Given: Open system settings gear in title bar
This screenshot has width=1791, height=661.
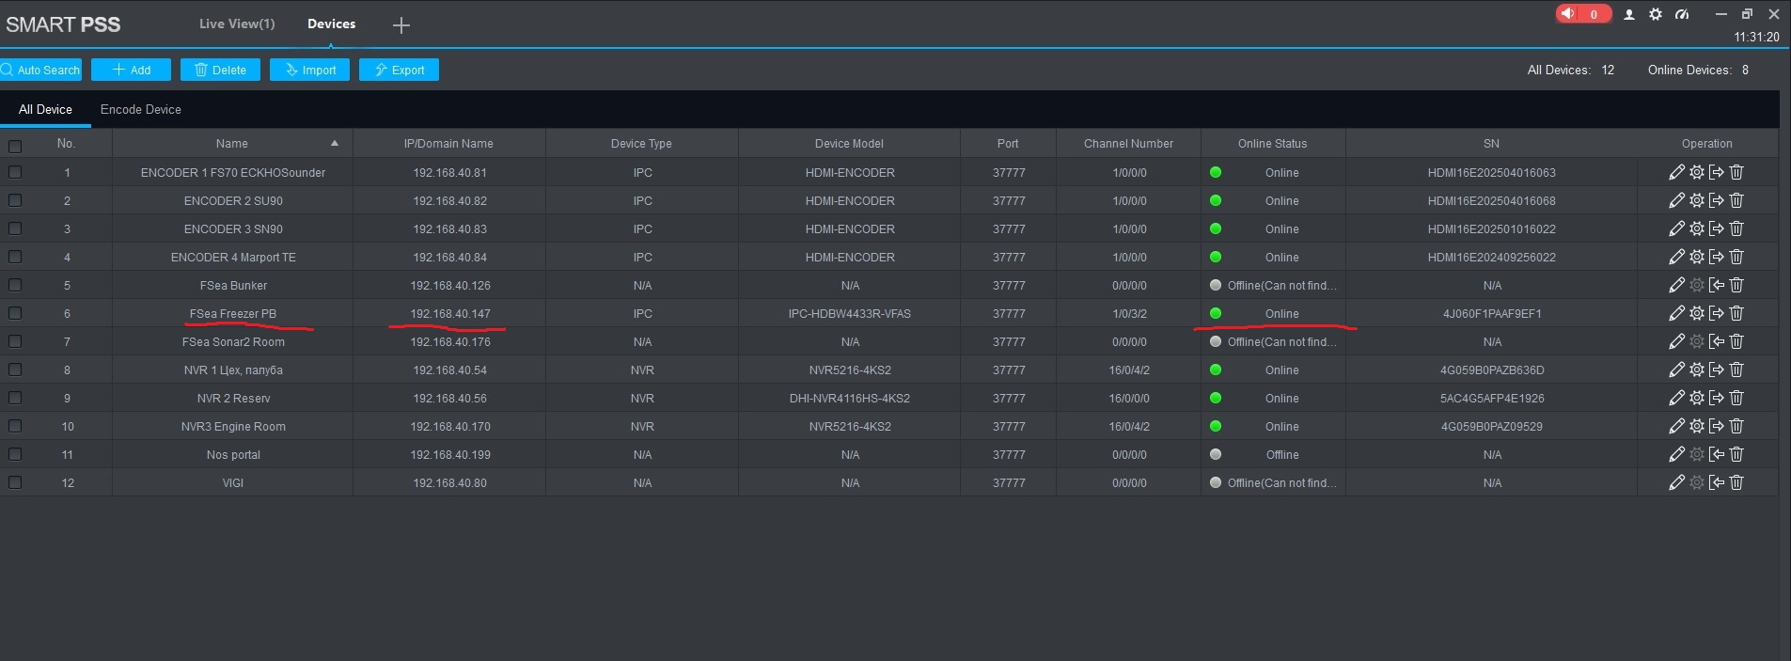Looking at the screenshot, I should click(x=1656, y=14).
